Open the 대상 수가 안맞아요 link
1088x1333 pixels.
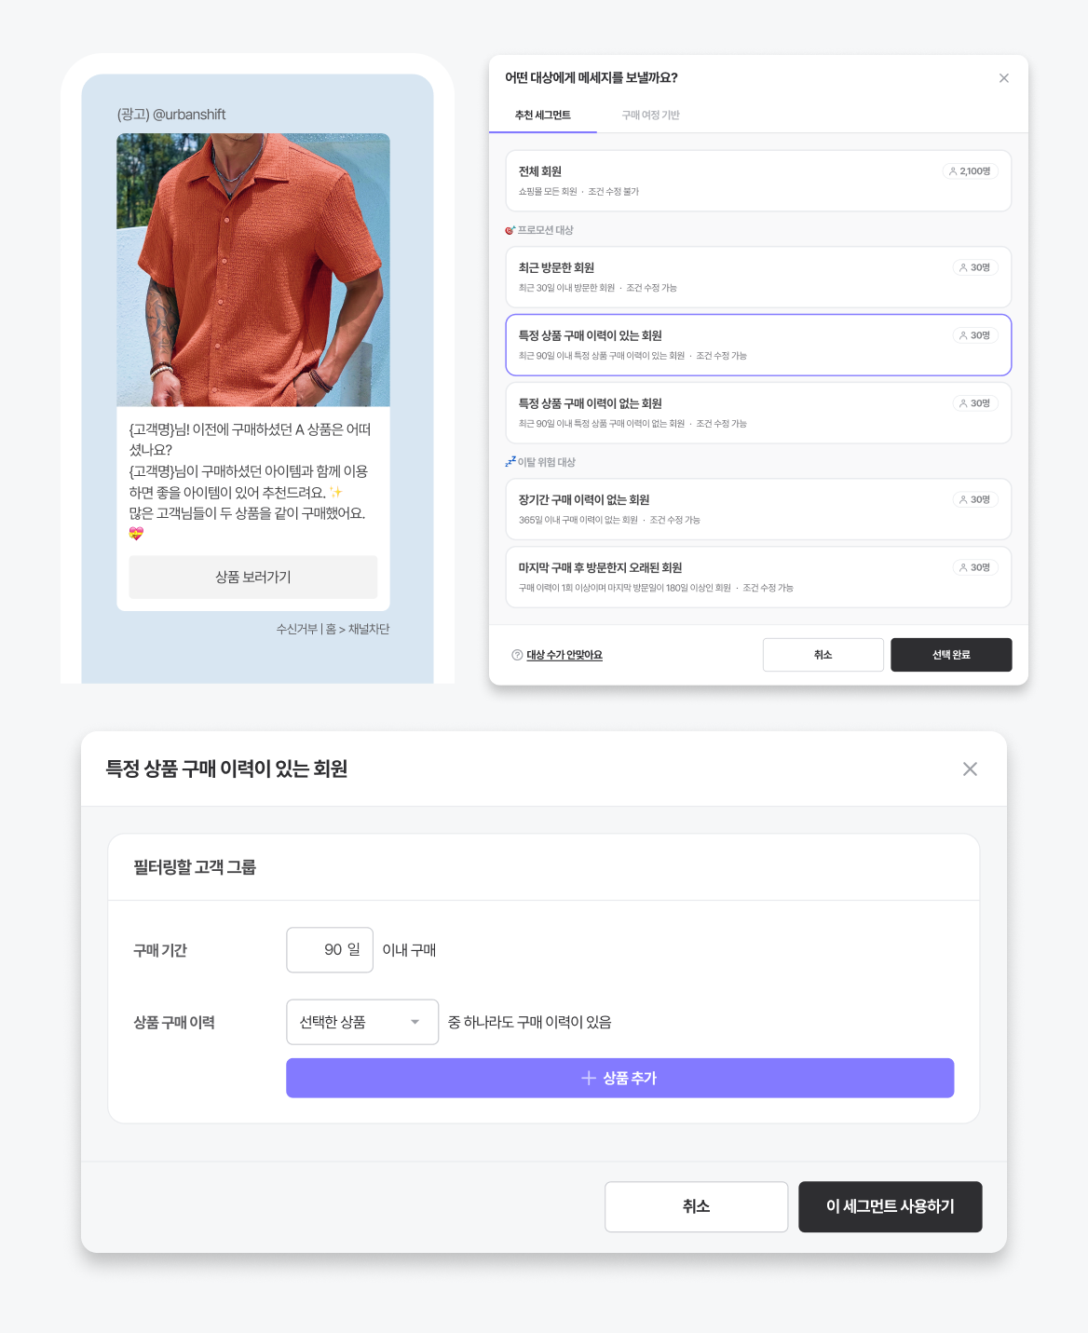point(564,655)
